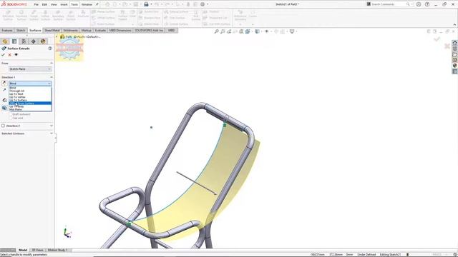
Task: Choose Through All end condition
Action: 30,91
